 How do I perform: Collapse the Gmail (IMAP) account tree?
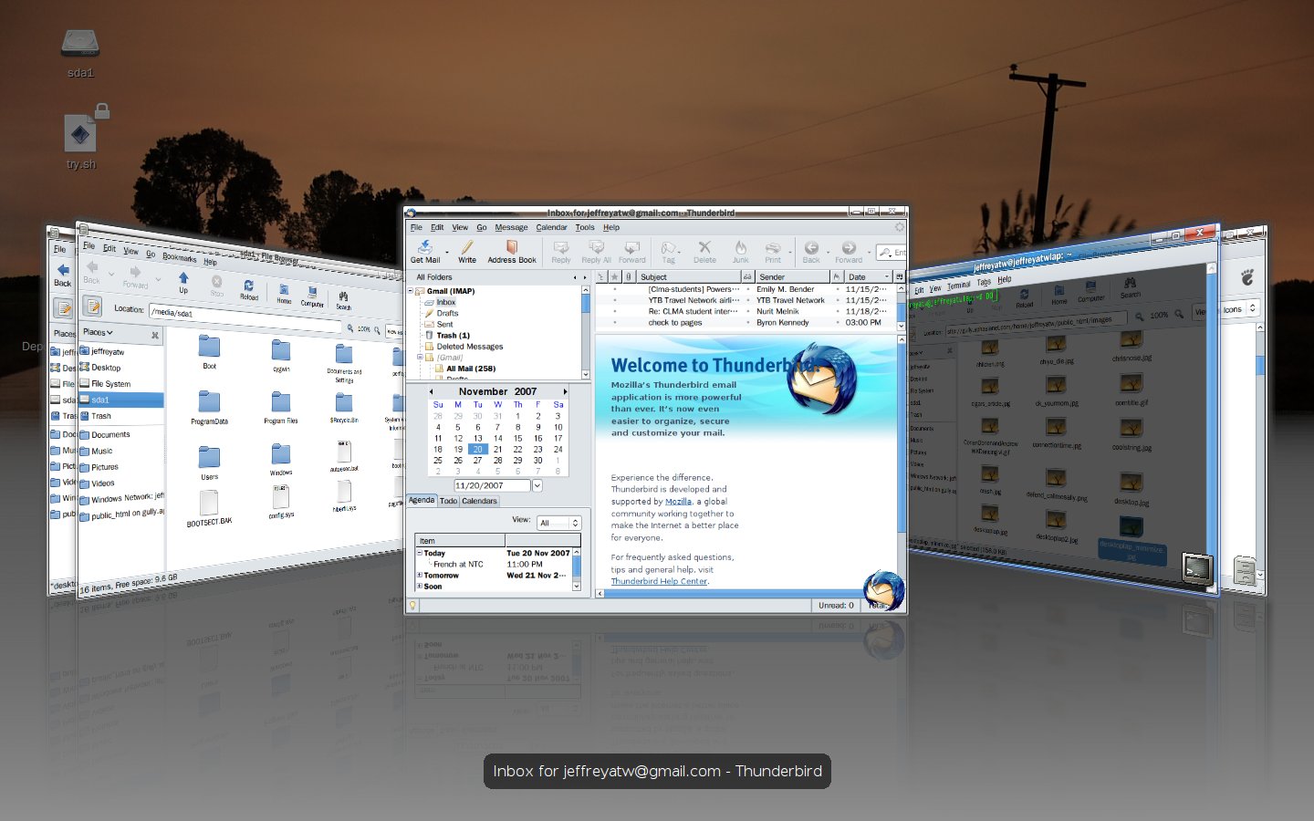point(411,291)
